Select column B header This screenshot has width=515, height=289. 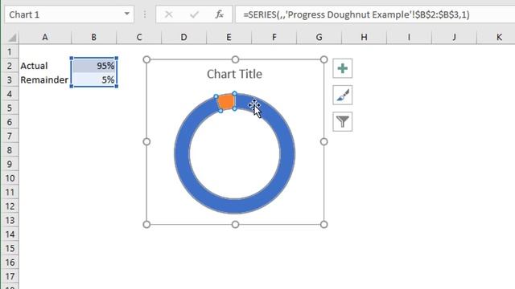click(x=94, y=38)
